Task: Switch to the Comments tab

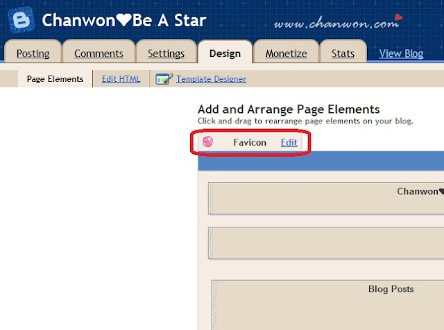Action: [99, 53]
